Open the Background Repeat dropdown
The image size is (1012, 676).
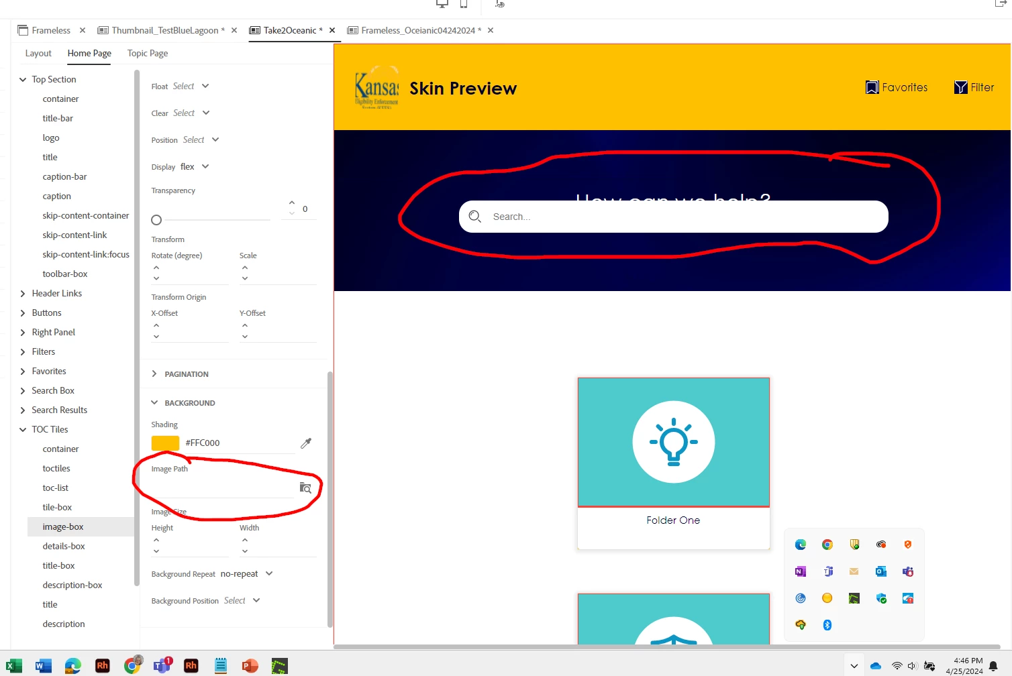point(246,573)
